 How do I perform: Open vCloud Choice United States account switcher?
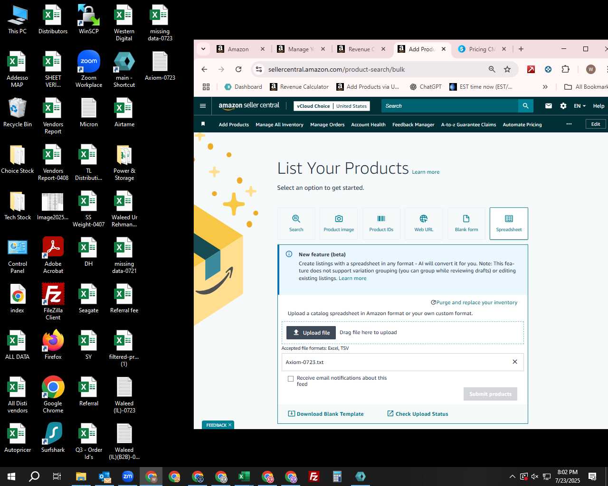coord(332,106)
